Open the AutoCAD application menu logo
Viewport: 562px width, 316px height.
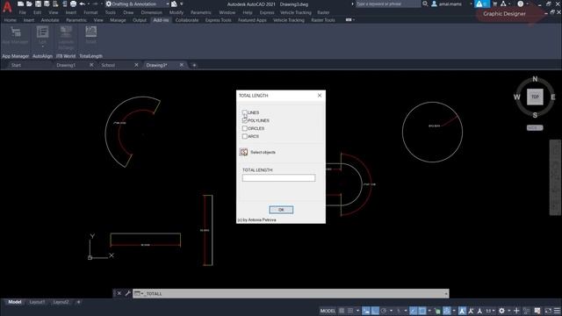pyautogui.click(x=7, y=6)
